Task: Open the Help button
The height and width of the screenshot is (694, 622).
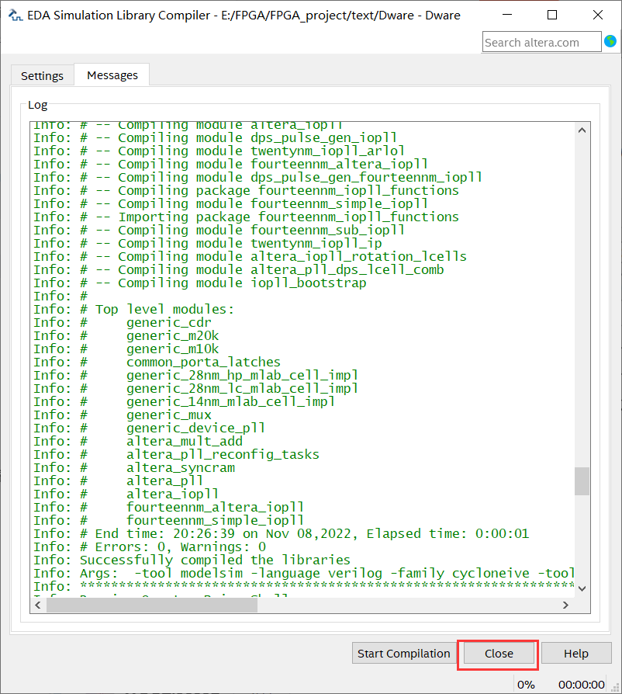Action: tap(576, 654)
